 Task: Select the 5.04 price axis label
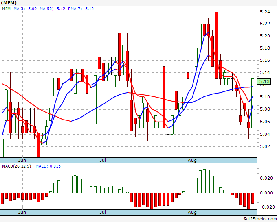(x=265, y=134)
